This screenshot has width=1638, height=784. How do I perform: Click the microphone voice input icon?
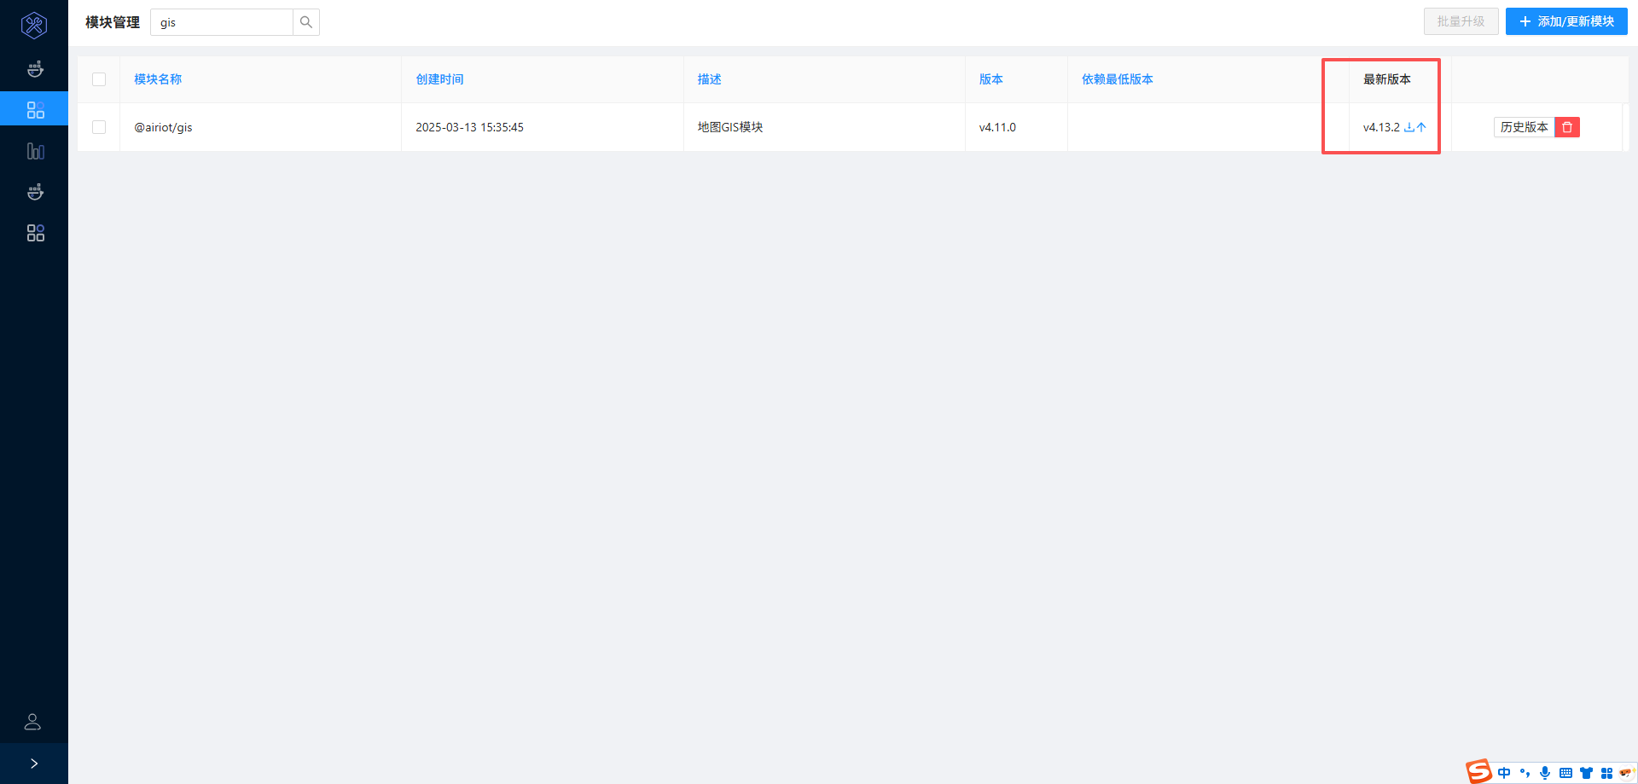[x=1545, y=773]
